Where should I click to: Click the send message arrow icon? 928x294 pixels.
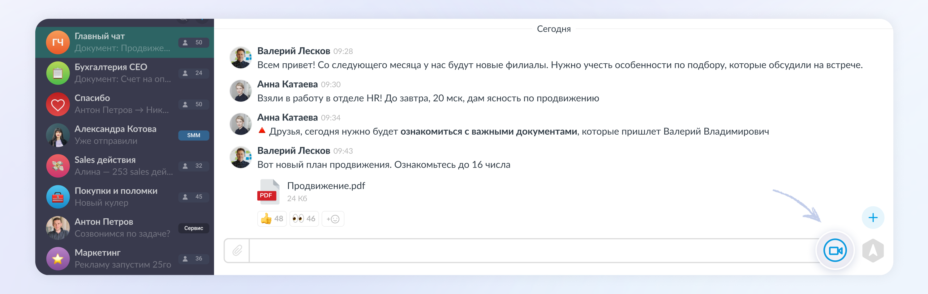(873, 250)
